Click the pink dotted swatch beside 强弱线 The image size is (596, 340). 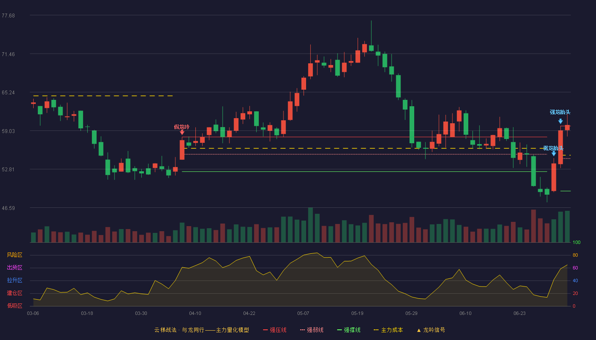[x=303, y=330]
